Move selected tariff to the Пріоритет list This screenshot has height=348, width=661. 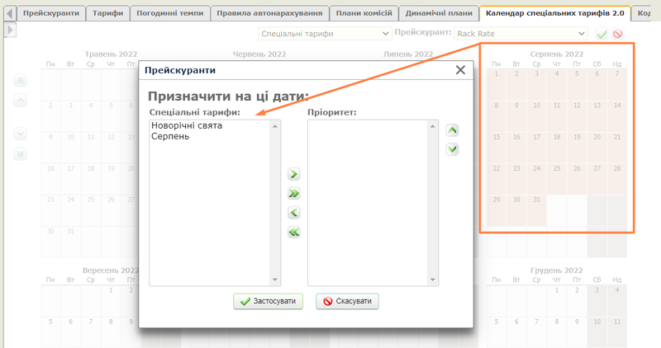pyautogui.click(x=293, y=174)
